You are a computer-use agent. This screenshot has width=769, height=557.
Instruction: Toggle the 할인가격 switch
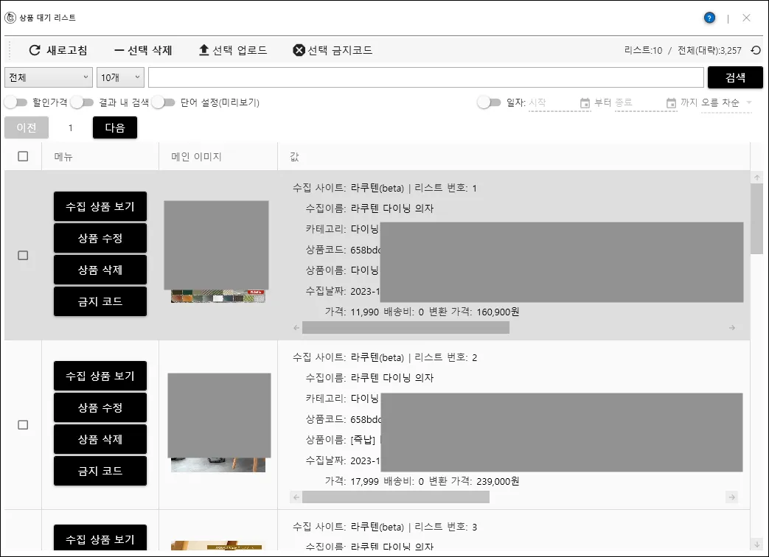[x=15, y=102]
